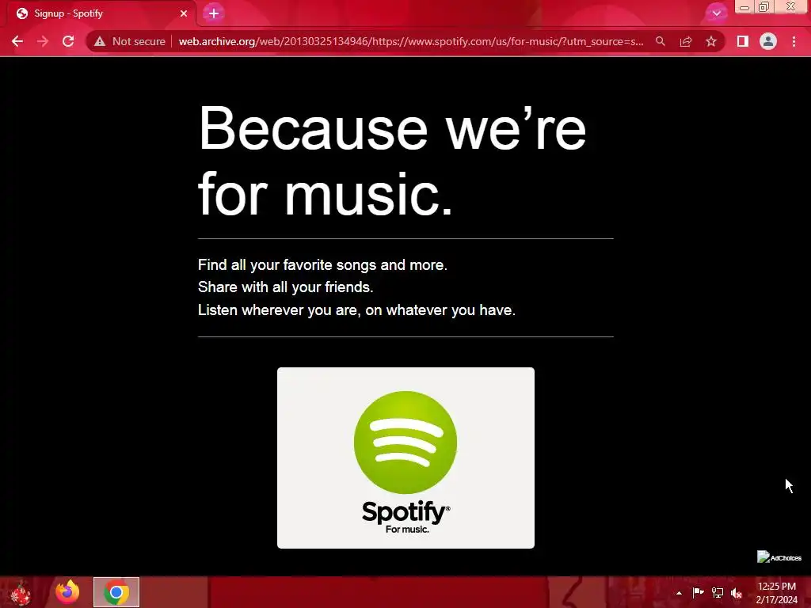Expand the tab search dropdown arrow
Screen dimensions: 811x608
click(716, 13)
